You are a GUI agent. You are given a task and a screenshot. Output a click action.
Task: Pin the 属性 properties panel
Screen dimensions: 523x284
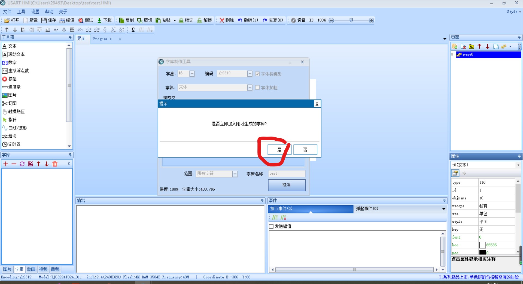(x=519, y=156)
